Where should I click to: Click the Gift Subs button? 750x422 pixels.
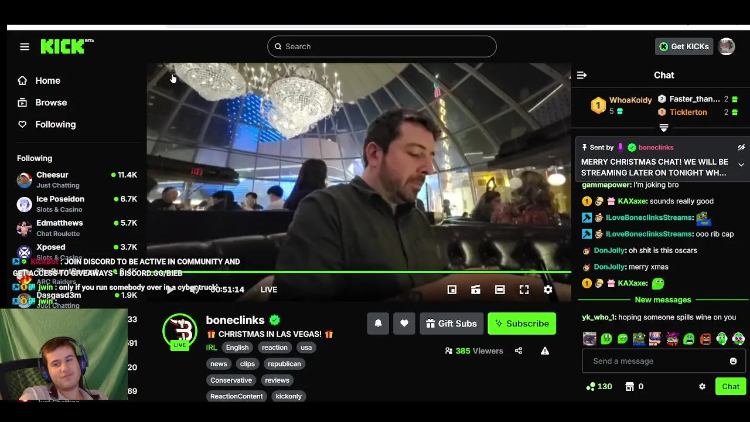coord(451,324)
